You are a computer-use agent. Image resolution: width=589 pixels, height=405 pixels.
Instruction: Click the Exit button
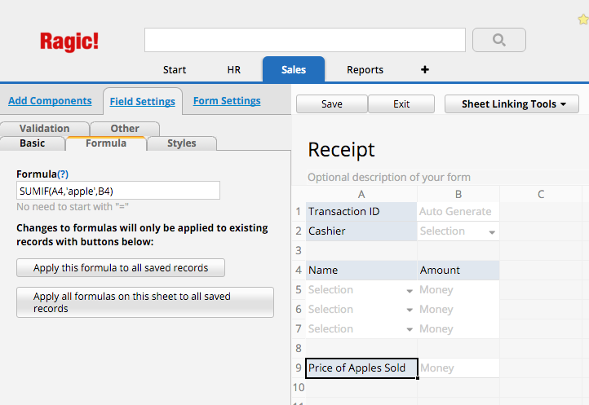pos(401,104)
